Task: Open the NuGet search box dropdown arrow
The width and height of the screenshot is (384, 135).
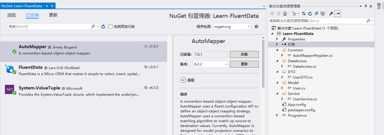Action: pos(98,26)
